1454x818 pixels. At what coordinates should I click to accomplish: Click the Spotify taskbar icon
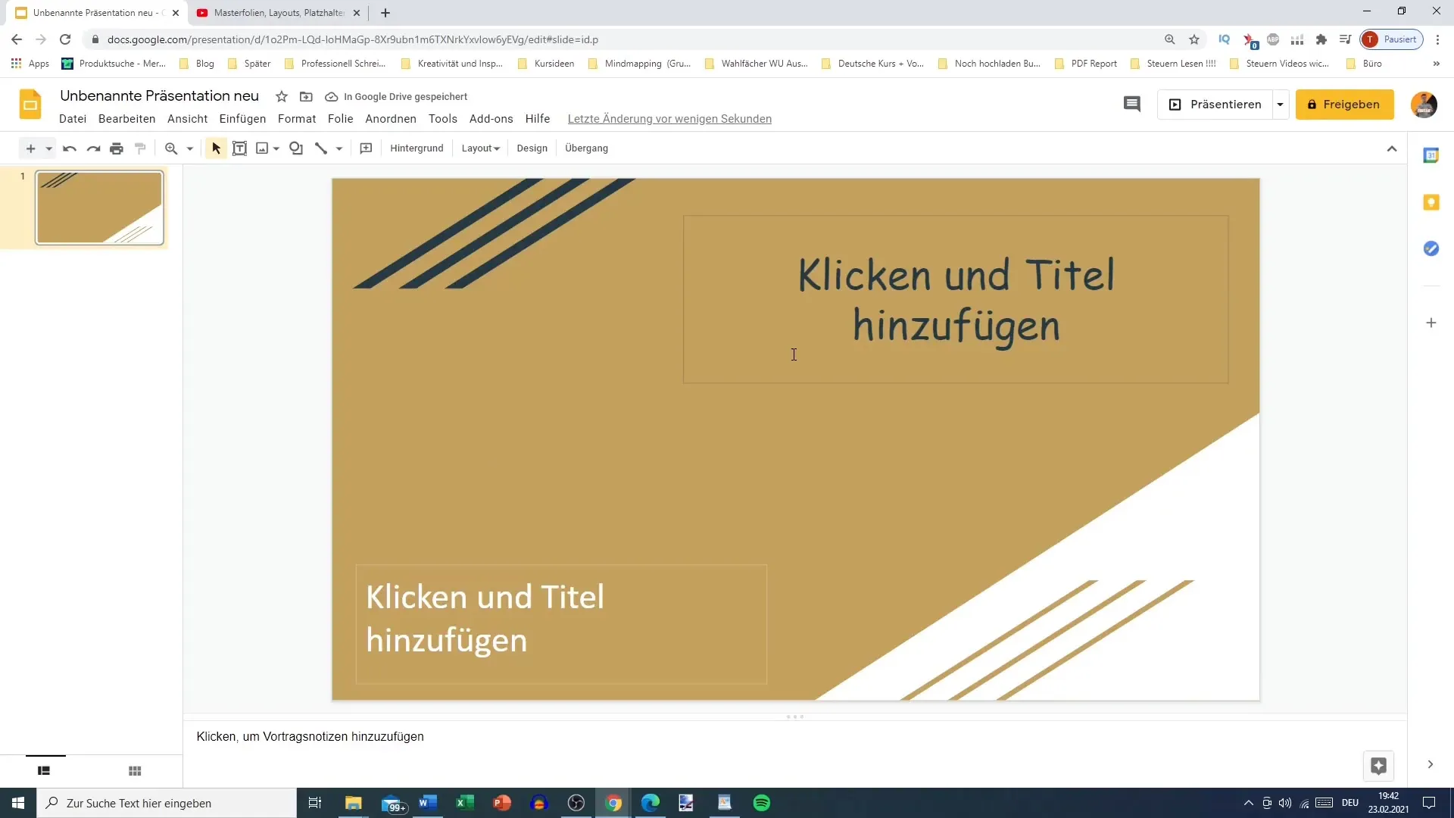[762, 803]
